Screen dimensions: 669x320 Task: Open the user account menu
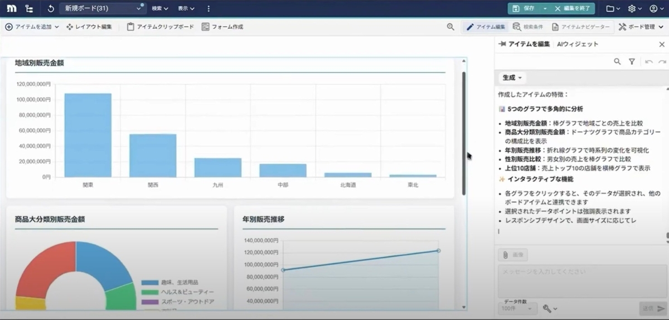pyautogui.click(x=656, y=8)
